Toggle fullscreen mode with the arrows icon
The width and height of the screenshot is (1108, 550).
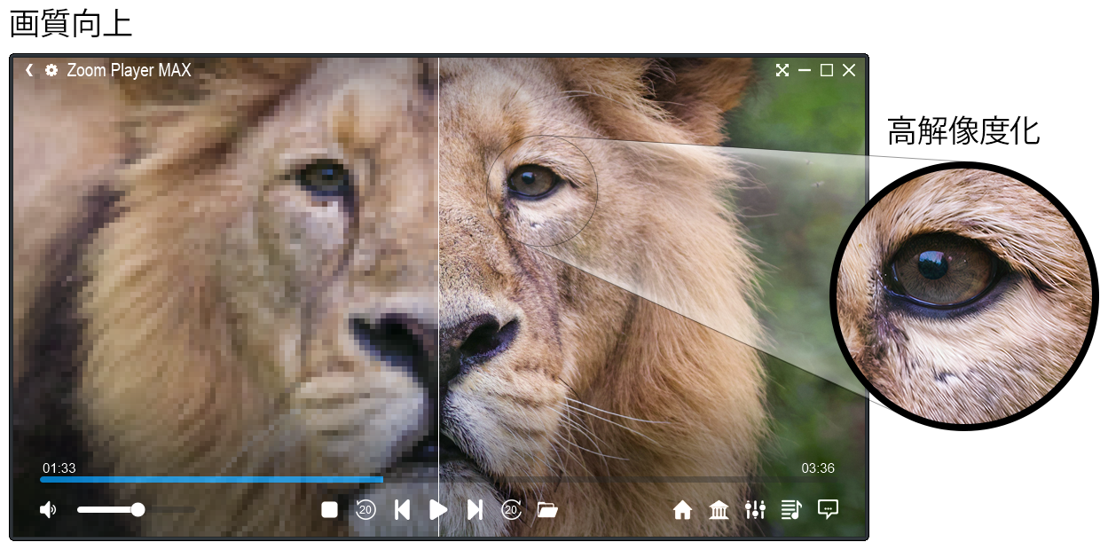(x=782, y=70)
